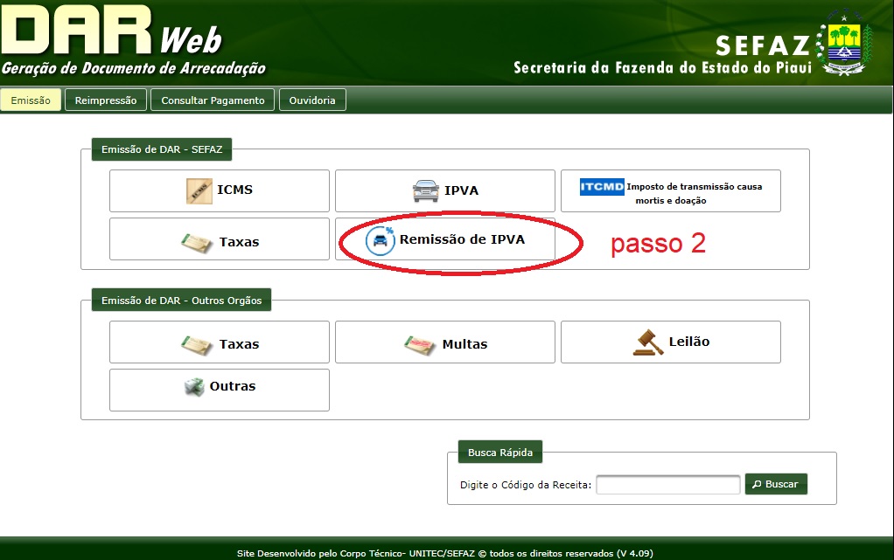The image size is (894, 560).
Task: Click the Remissão de IPVA car icon
Action: 381,240
